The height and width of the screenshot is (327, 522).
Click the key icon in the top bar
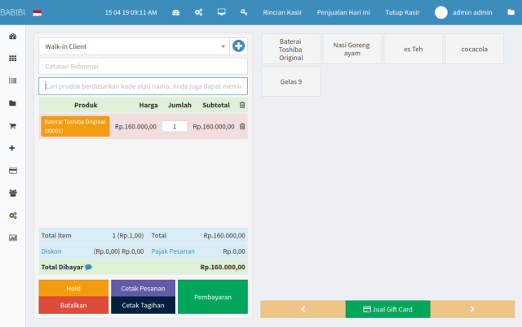[244, 13]
